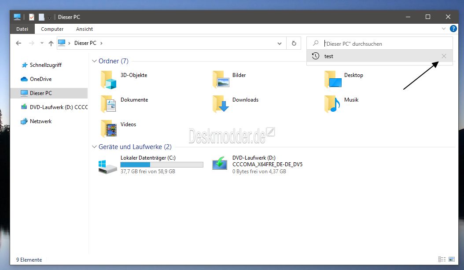Select the Bilder folder icon
The image size is (464, 270).
(x=221, y=79)
